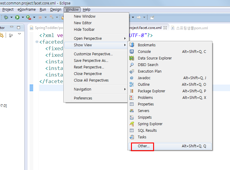
Task: Click the Window menu
Action: tap(72, 10)
